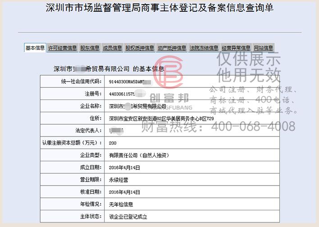Show the 经营异常信息 tab
This screenshot has width=319, height=227.
click(236, 48)
